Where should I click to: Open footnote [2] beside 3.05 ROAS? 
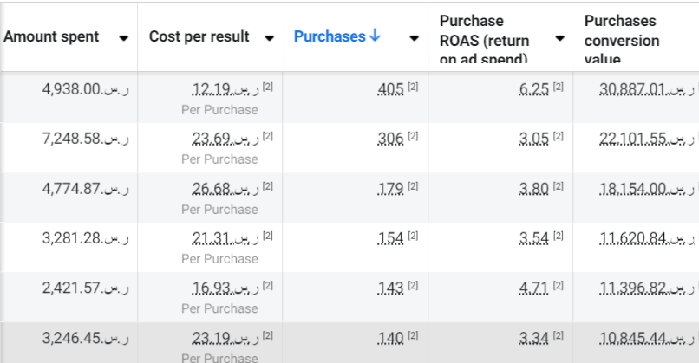point(559,136)
